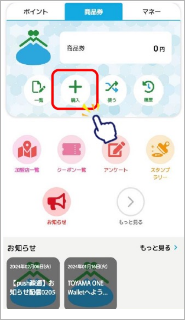
Task: Tap the 商品券 0円 balance box
Action: (115, 48)
